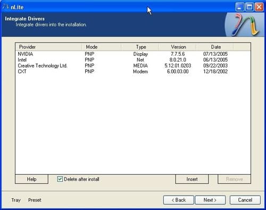Toggle Delete after install checkbox
This screenshot has width=266, height=210.
click(x=60, y=179)
